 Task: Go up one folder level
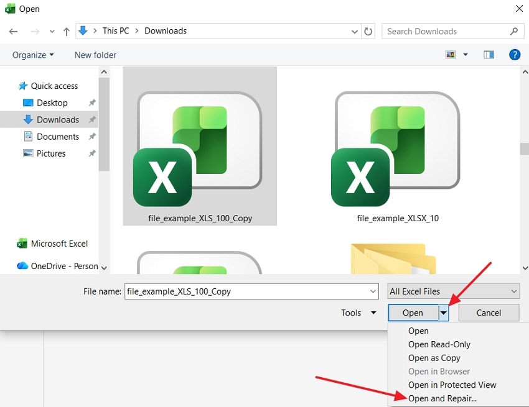(66, 30)
